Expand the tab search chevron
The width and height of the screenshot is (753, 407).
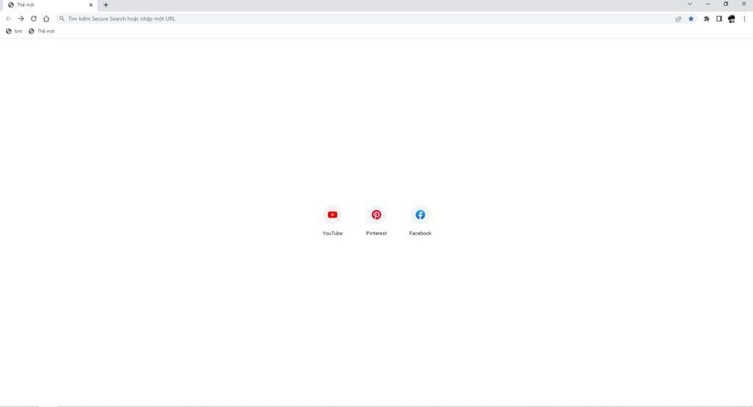coord(690,4)
